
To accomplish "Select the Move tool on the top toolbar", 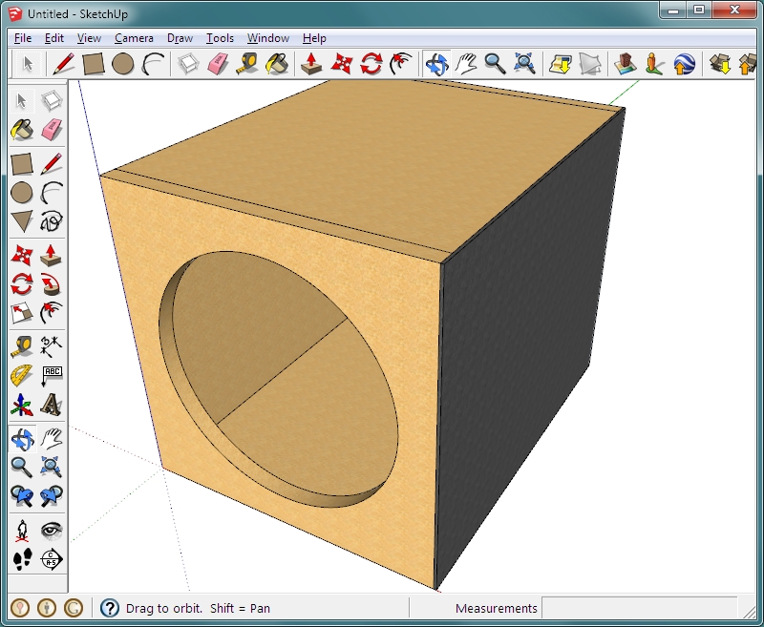I will (x=341, y=64).
